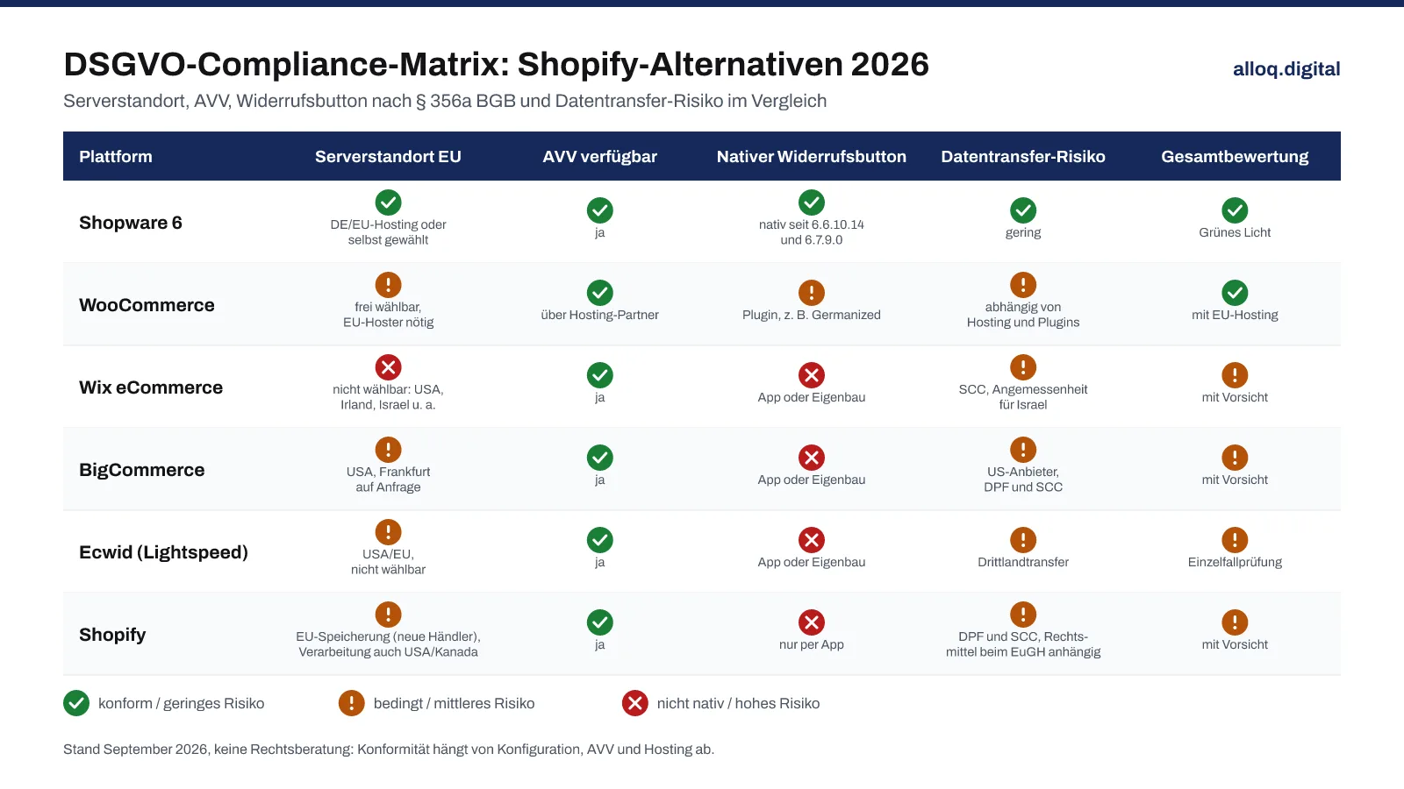Image resolution: width=1404 pixels, height=789 pixels.
Task: Click the red legend icon 'nicht nativ / hohes Risiko'
Action: point(635,703)
